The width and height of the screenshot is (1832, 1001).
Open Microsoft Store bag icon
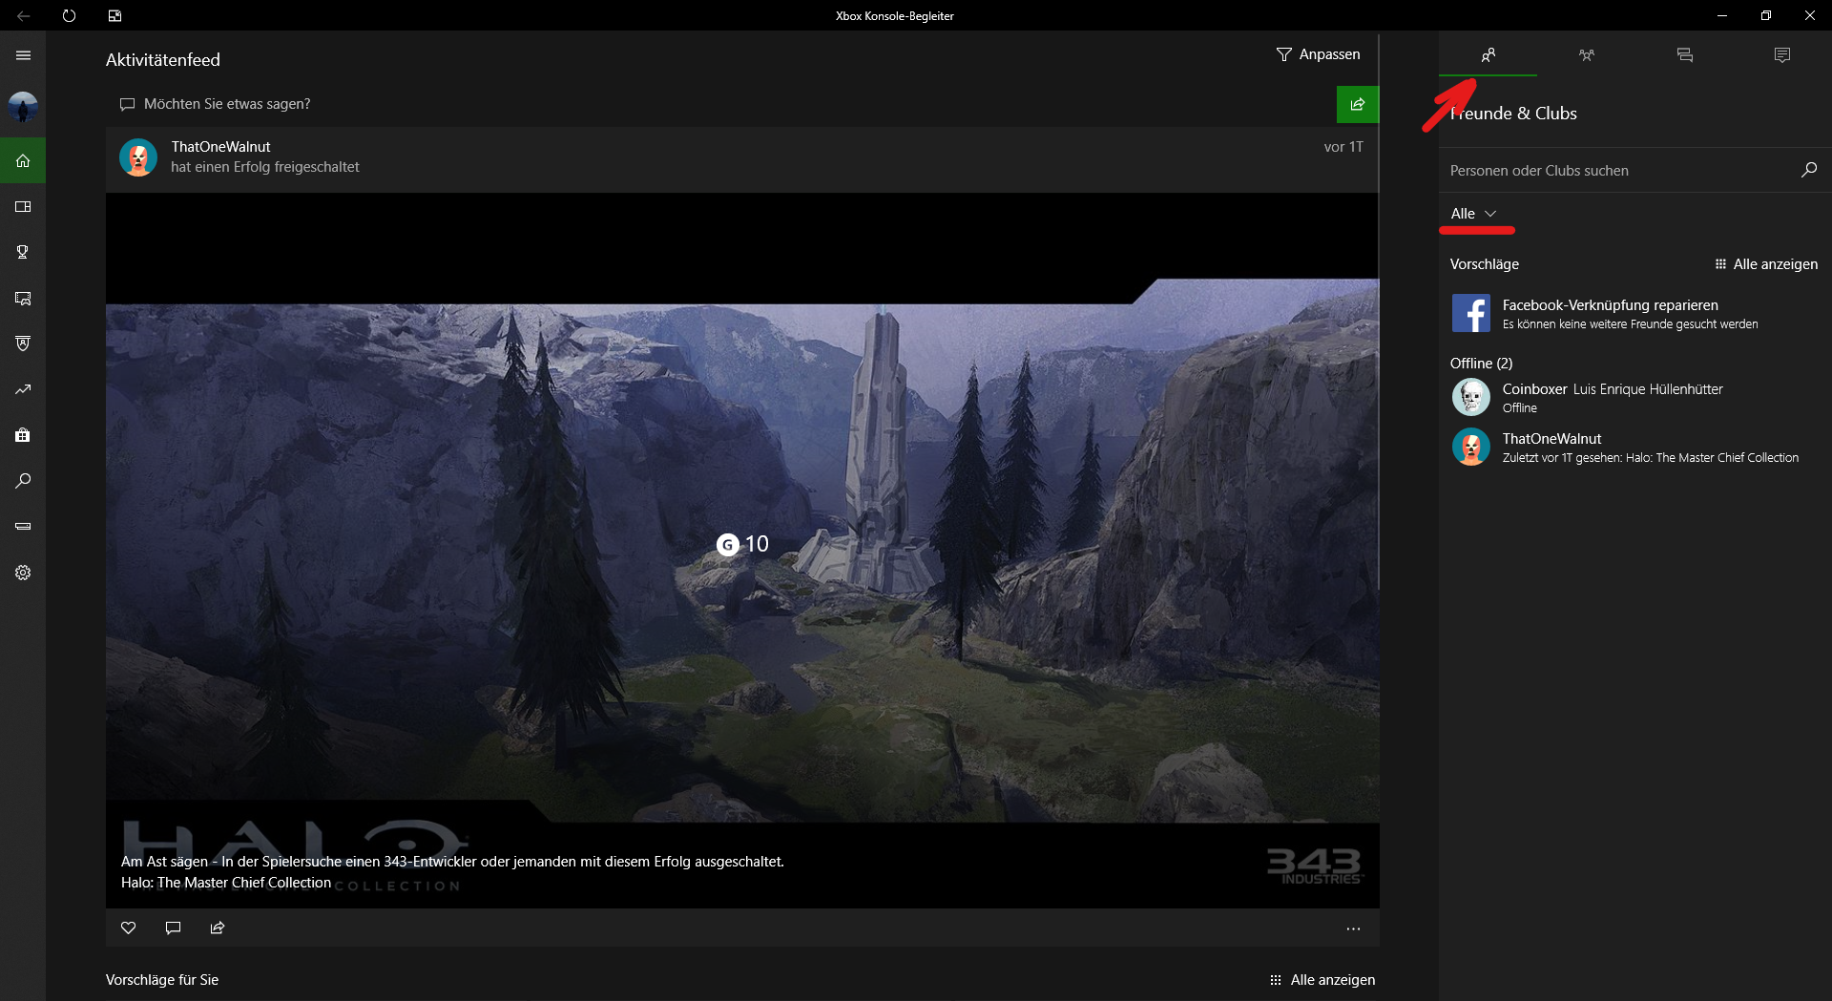coord(23,435)
